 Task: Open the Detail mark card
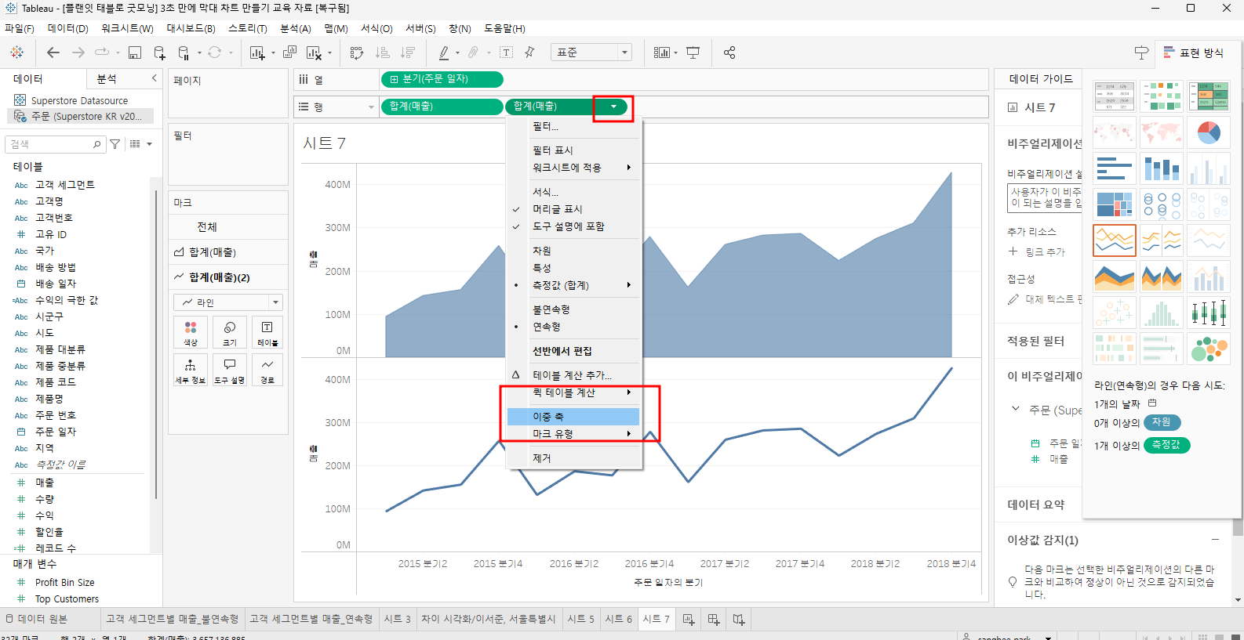(191, 370)
